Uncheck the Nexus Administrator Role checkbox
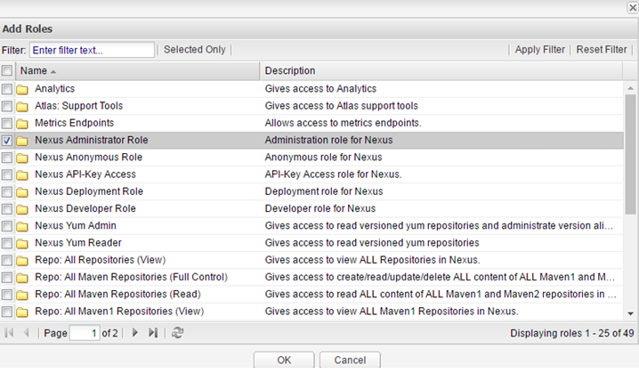Screen dimensions: 639x373 [7, 141]
